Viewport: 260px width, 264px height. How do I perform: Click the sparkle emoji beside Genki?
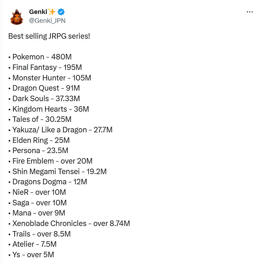[52, 12]
